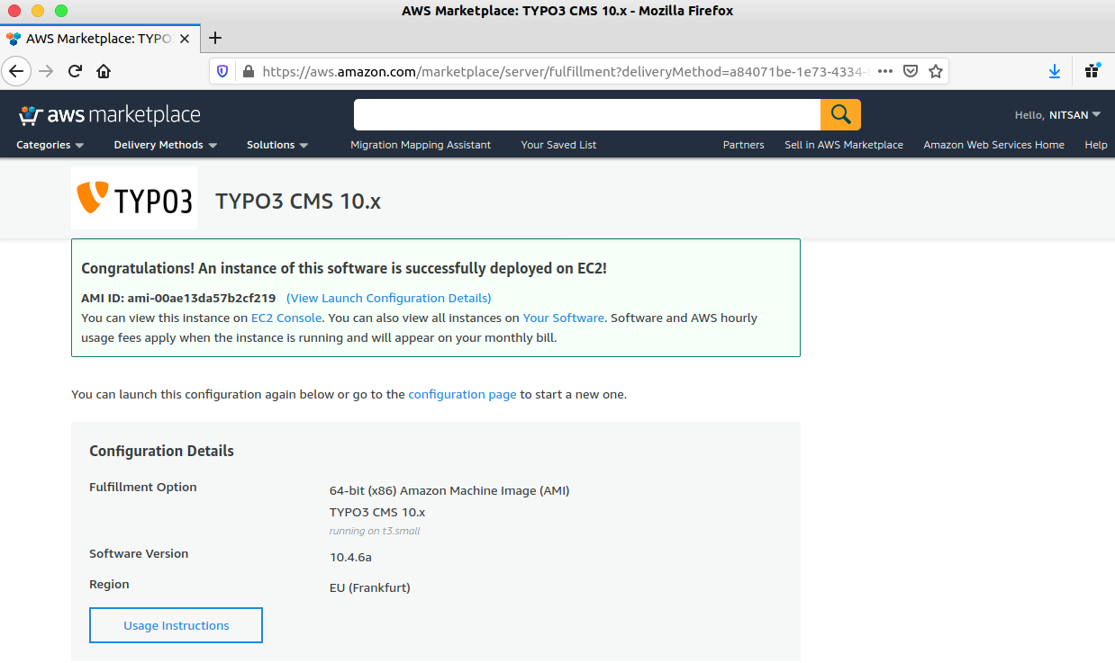
Task: Click Solutions in the navigation bar
Action: [x=276, y=145]
